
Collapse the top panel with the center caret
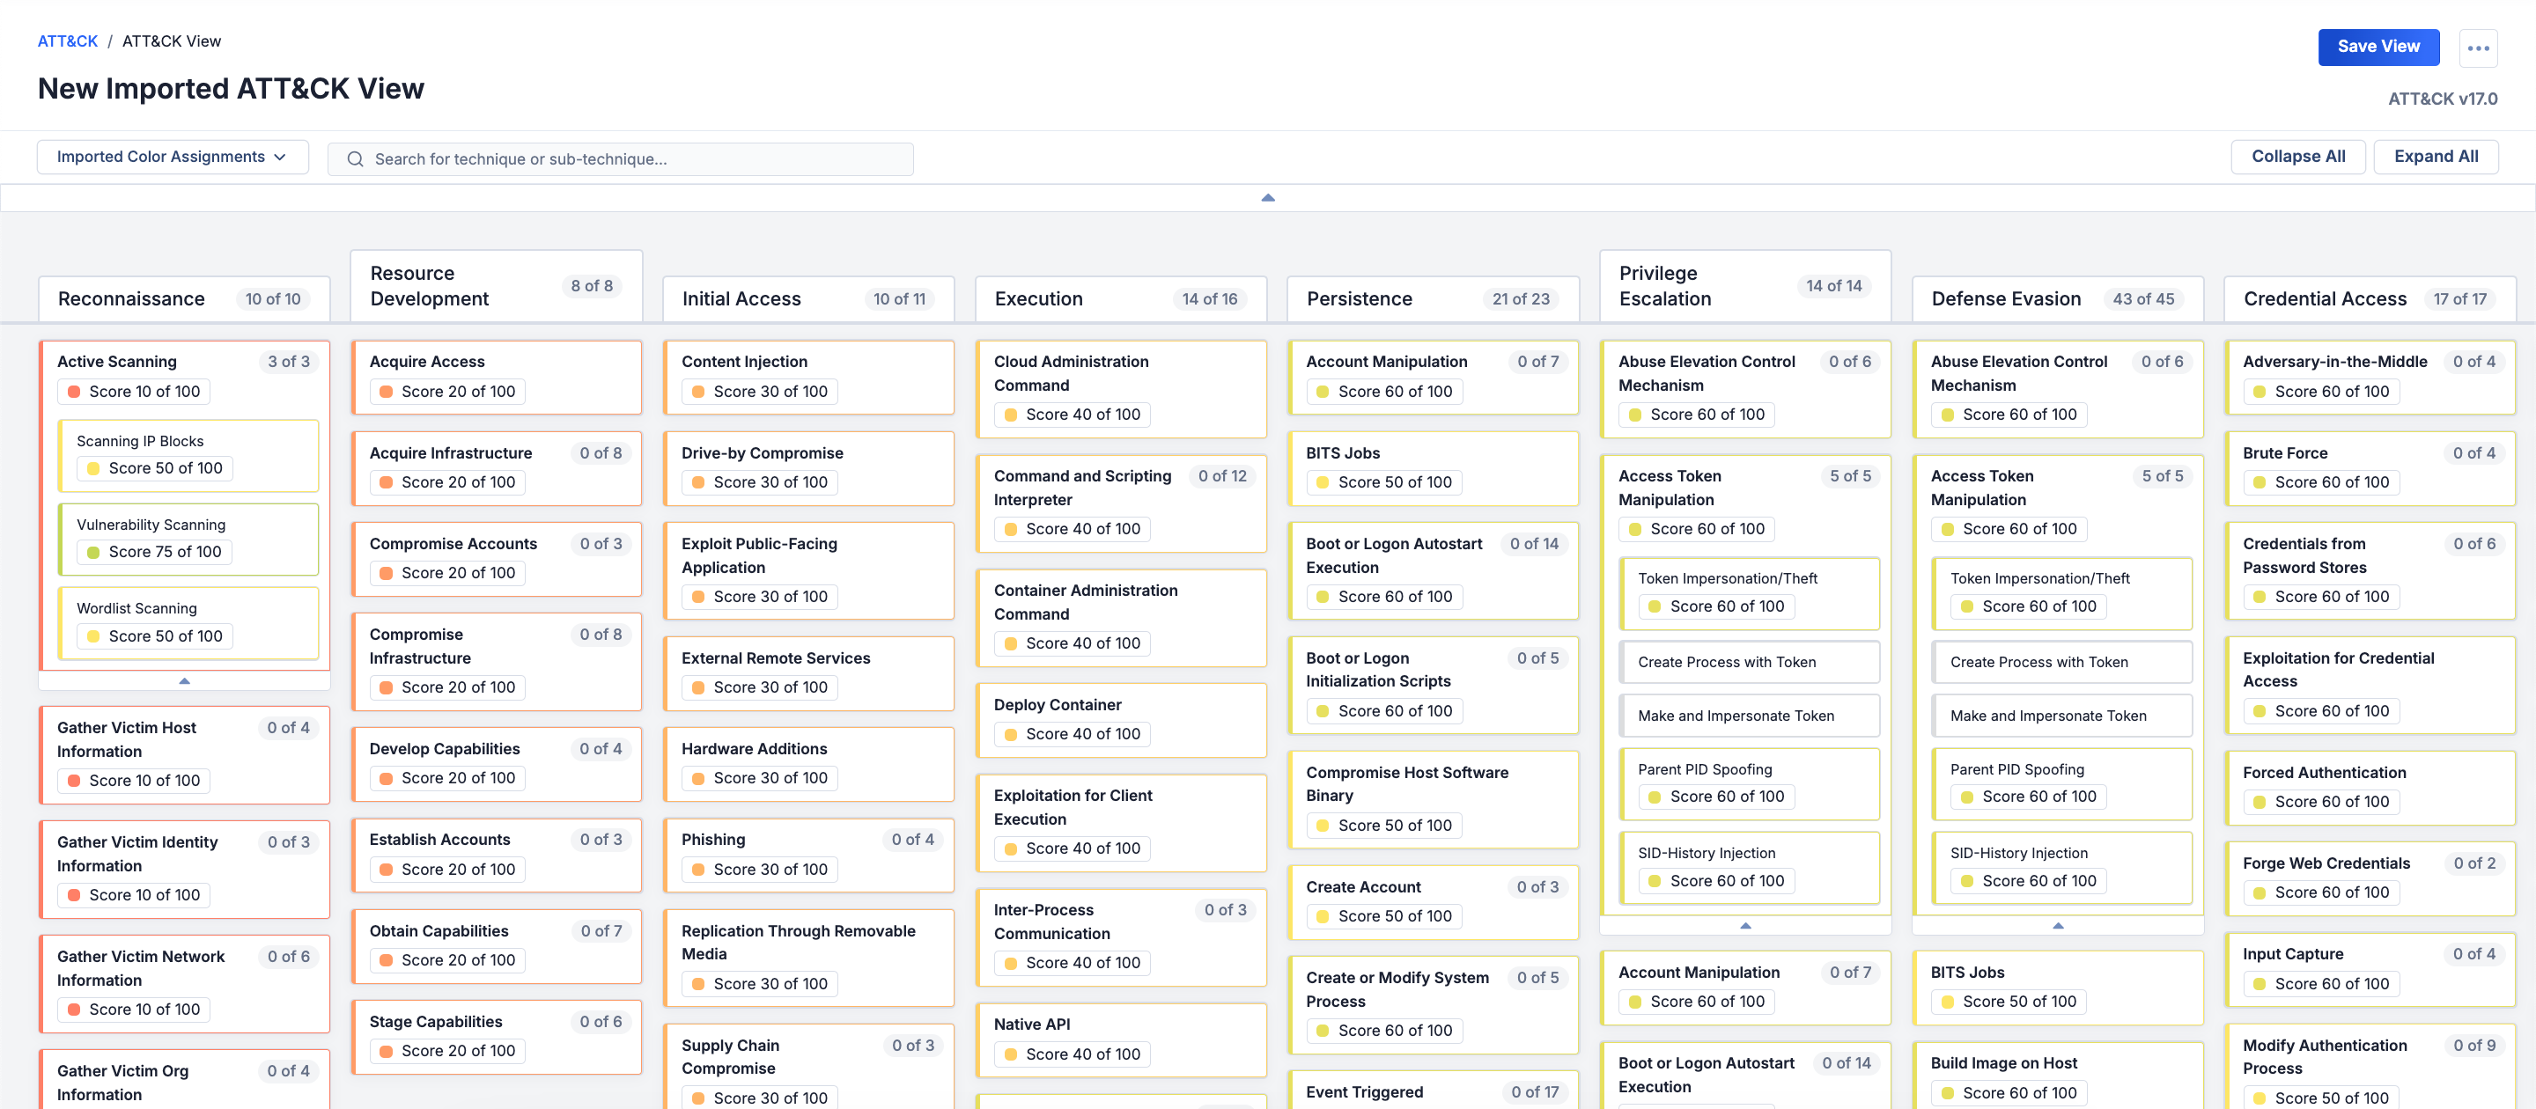tap(1267, 198)
